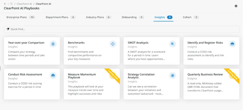
Task: Click the side panel drag handle dots
Action: tap(1, 68)
